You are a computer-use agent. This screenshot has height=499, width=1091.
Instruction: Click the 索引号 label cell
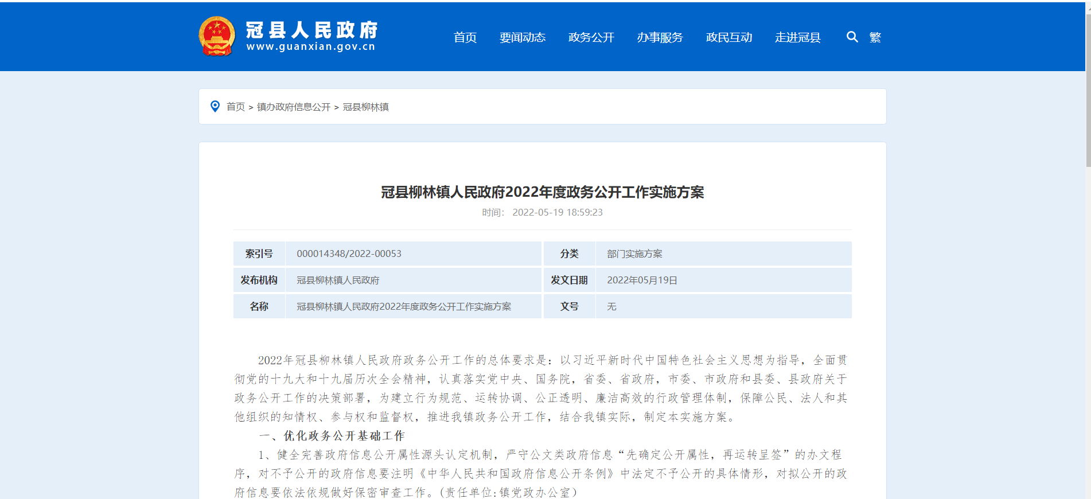[259, 254]
